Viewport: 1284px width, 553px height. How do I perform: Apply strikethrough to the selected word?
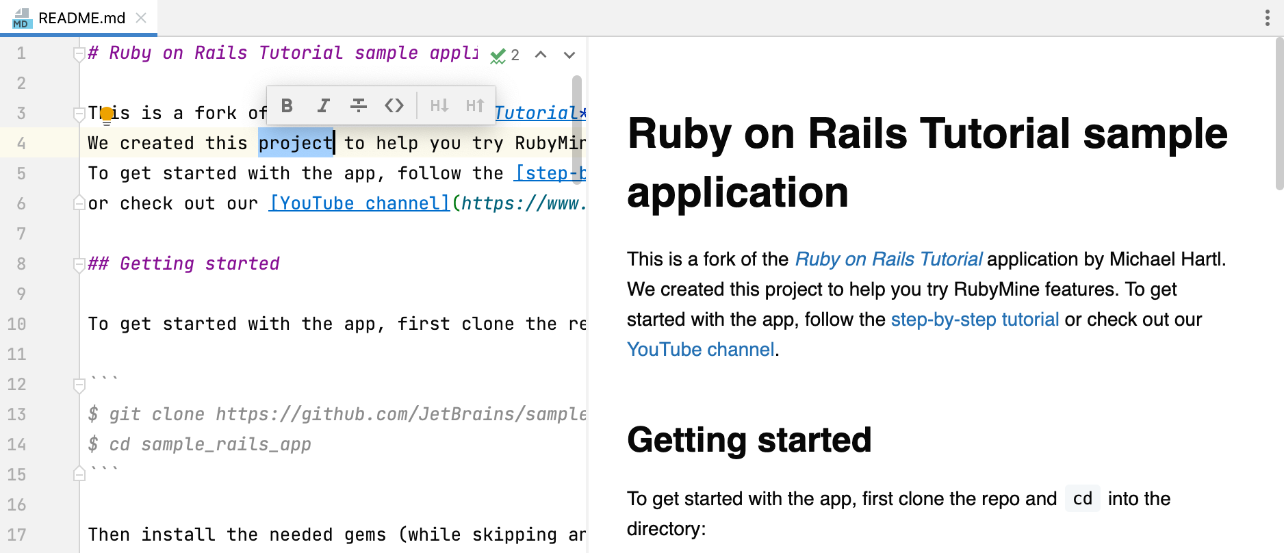click(358, 105)
